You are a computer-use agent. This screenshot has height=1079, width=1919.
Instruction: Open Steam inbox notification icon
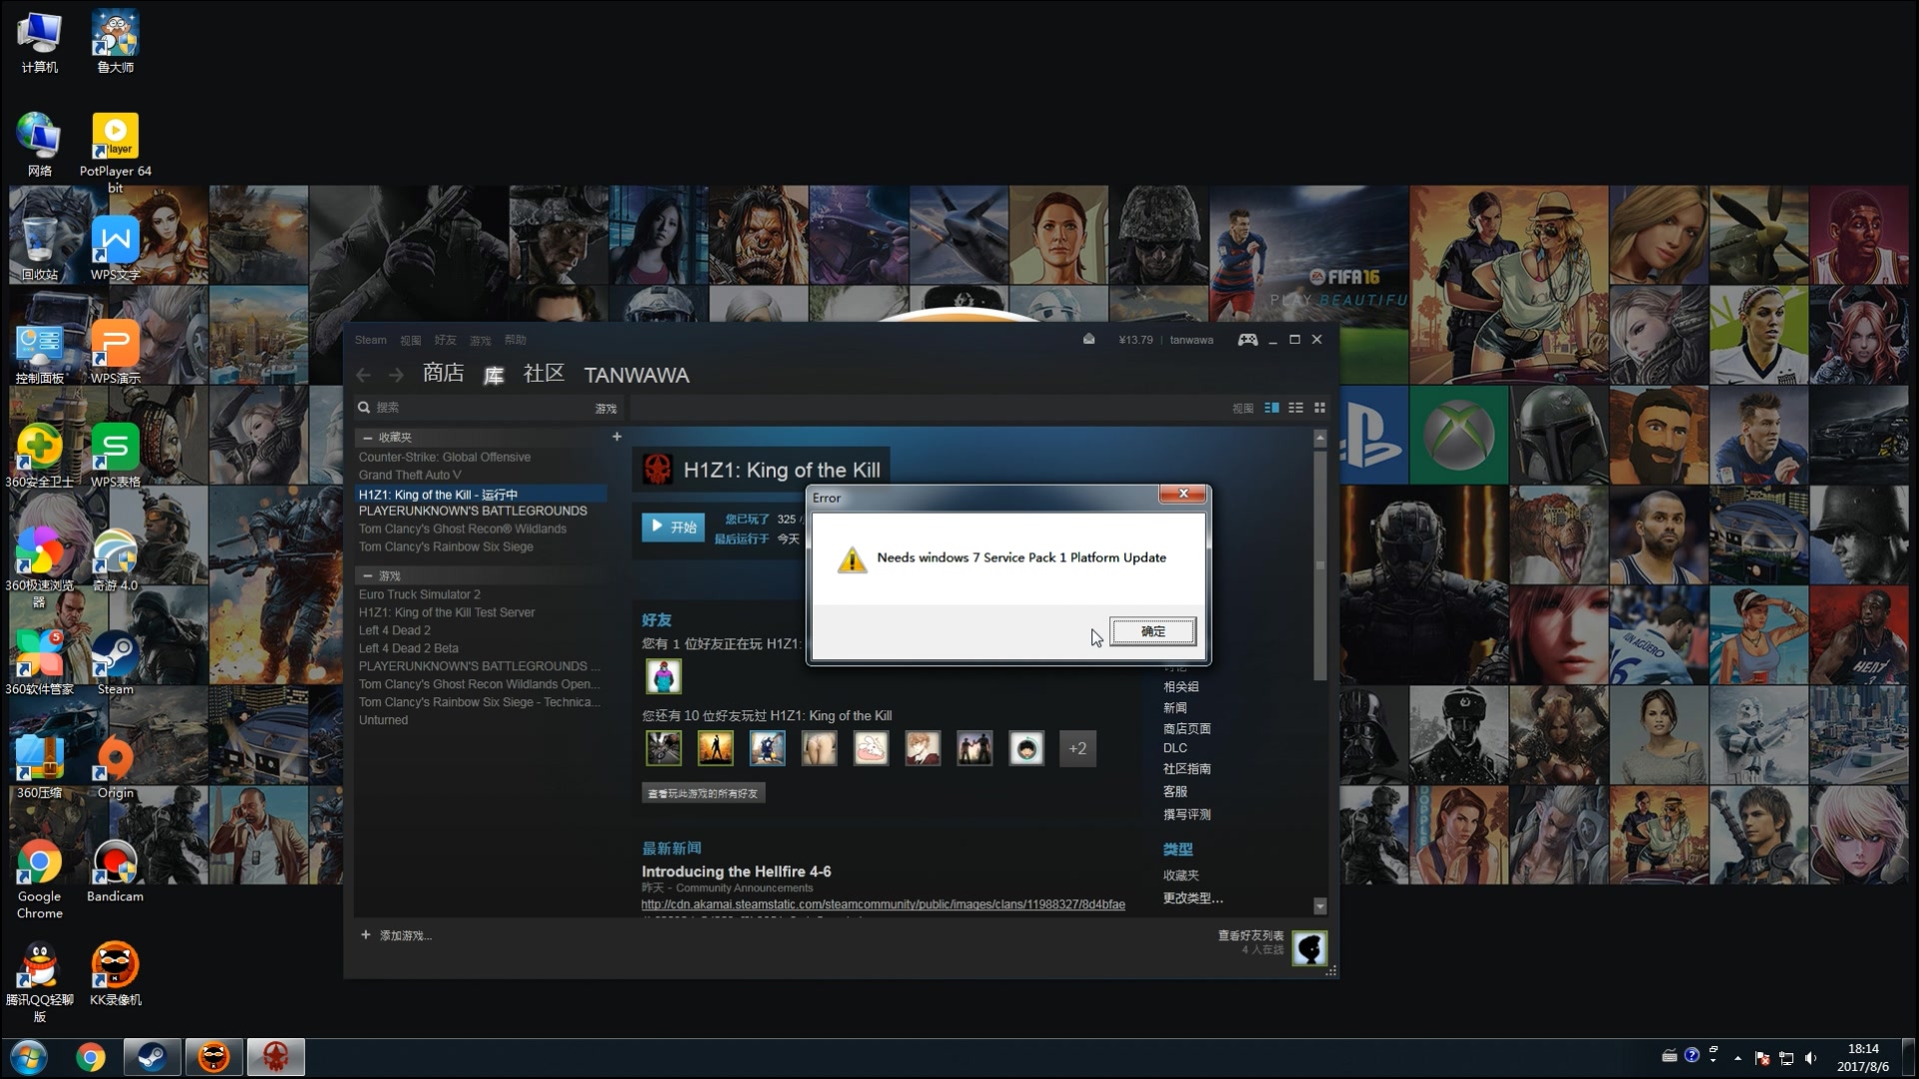(1088, 340)
